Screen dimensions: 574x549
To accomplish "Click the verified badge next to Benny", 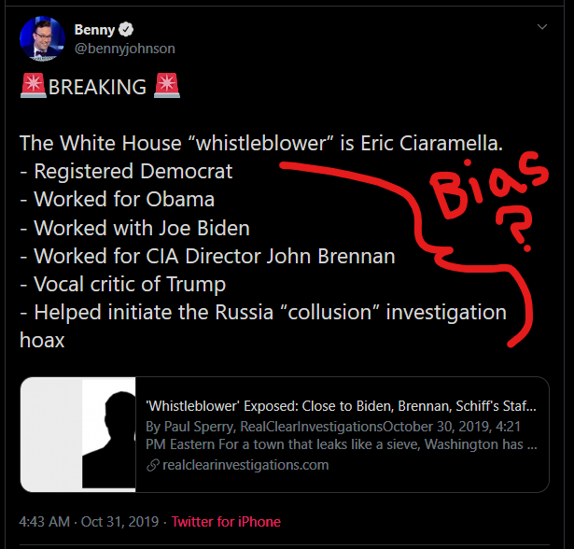I will (x=126, y=29).
